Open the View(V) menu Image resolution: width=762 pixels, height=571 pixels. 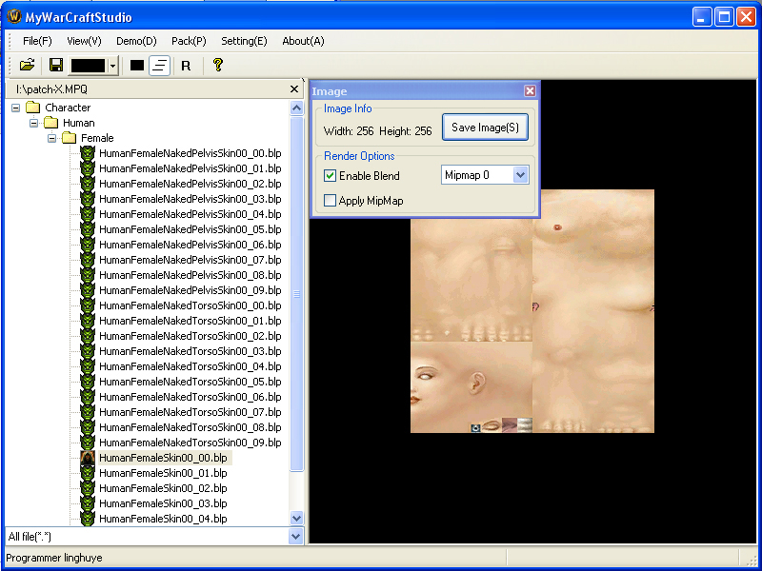pos(84,41)
